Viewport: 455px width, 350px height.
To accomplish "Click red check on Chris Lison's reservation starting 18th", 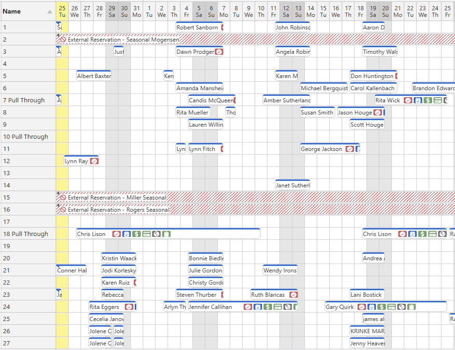I will 402,234.
